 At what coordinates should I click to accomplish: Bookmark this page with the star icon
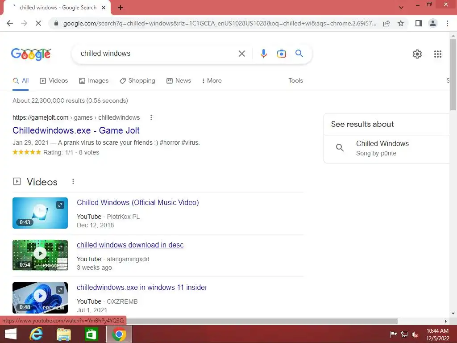401,23
